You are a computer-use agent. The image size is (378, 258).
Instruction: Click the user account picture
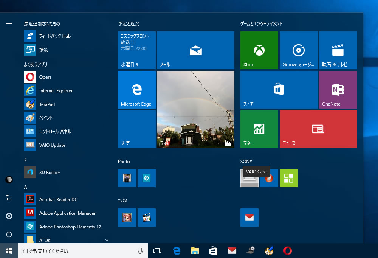(9, 180)
